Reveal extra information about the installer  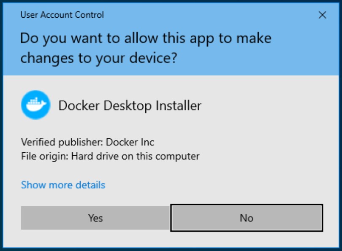[62, 185]
